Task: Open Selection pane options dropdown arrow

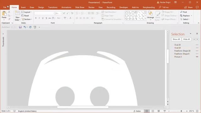Action: coord(191,34)
